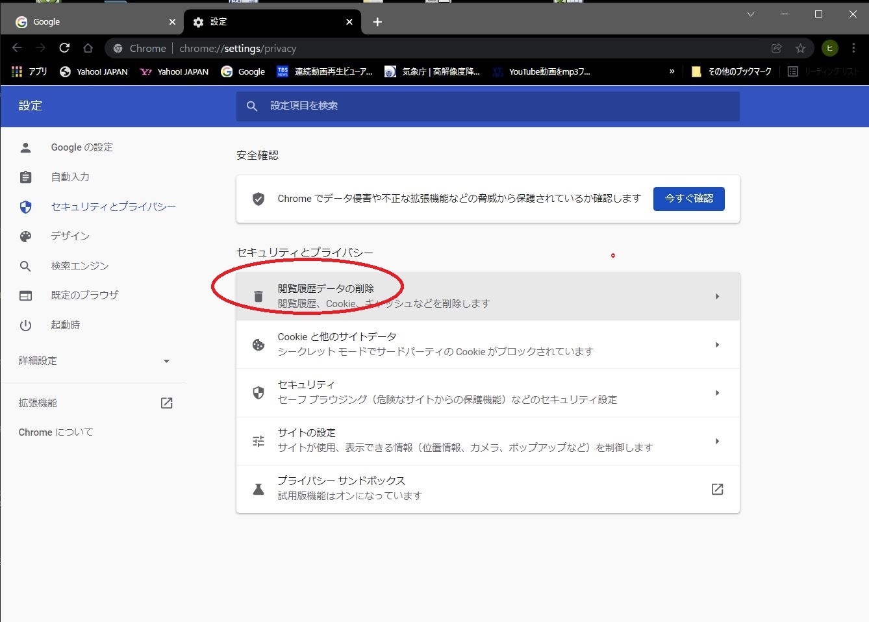The image size is (869, 622).
Task: Click the clipboard icon beside 自動入力
Action: point(25,177)
